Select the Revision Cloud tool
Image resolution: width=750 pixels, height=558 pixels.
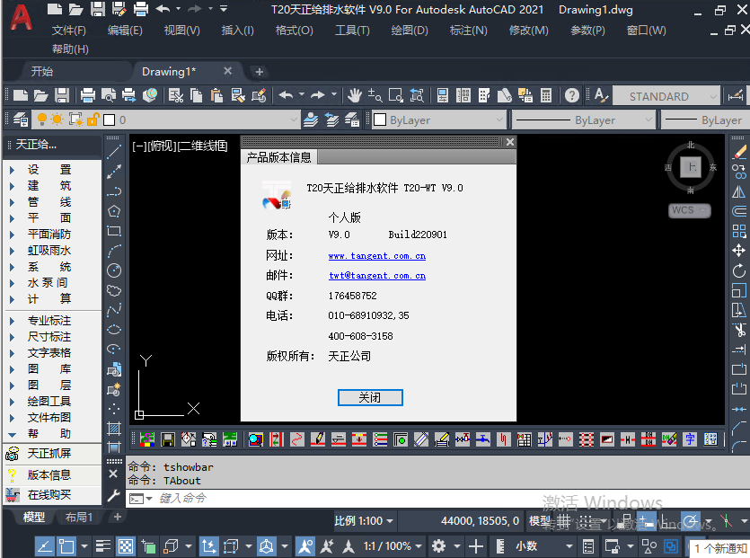pyautogui.click(x=114, y=290)
